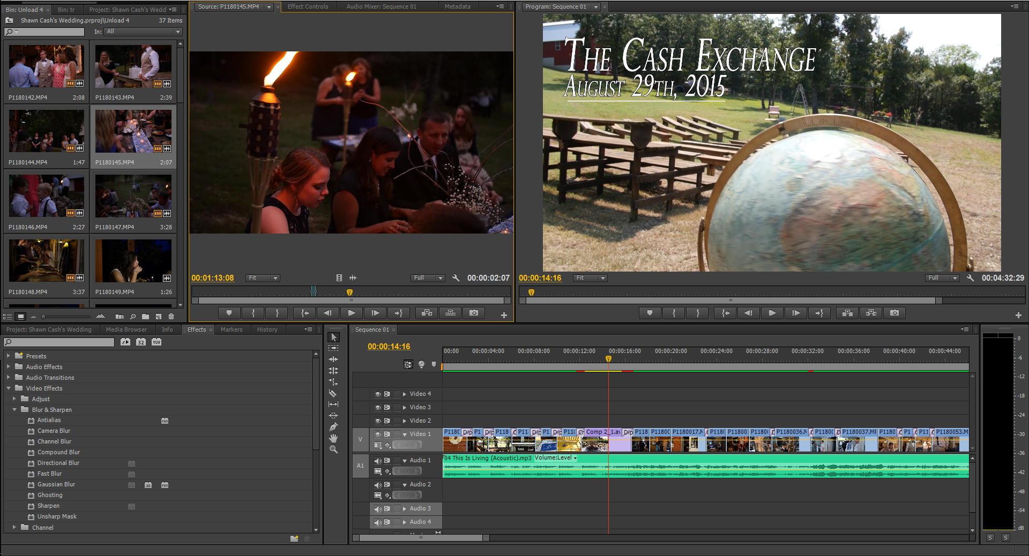1029x556 pixels.
Task: Select the P1180145.MP4 clip thumbnail
Action: (x=133, y=131)
